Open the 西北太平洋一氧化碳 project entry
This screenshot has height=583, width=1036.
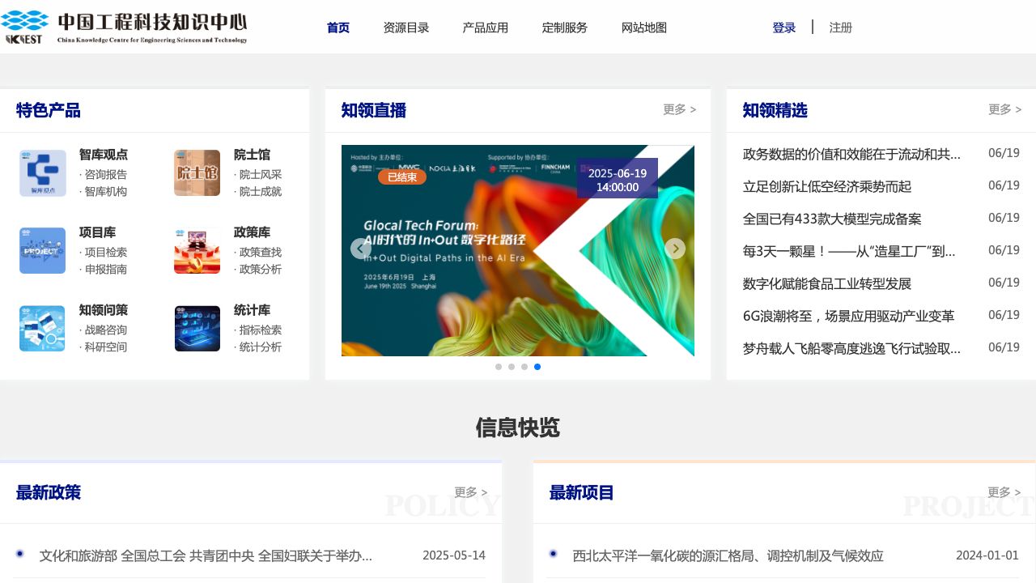pyautogui.click(x=728, y=555)
